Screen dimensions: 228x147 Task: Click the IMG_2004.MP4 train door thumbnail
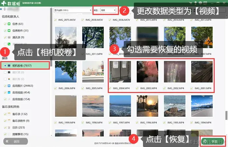click(x=120, y=72)
